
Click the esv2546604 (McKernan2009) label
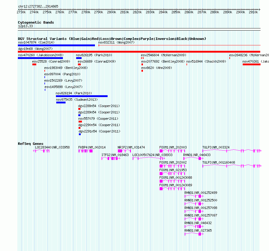coord(164,55)
